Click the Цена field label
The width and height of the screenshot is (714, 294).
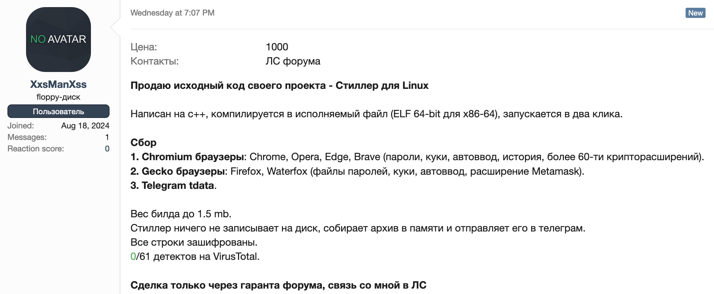144,47
